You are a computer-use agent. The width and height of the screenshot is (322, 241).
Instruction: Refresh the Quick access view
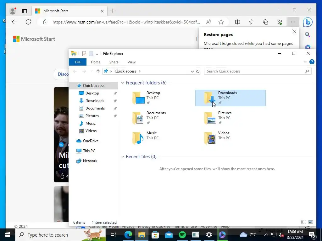pos(197,71)
